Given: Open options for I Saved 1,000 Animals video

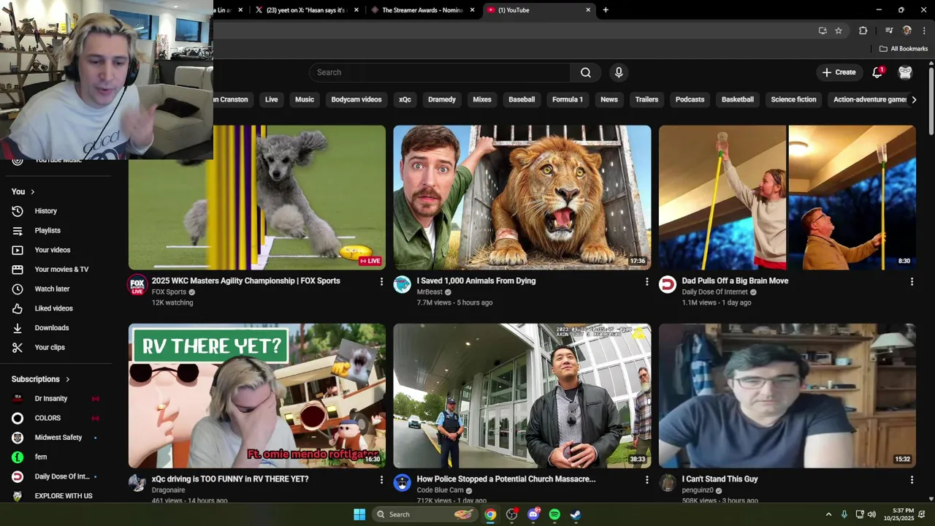Looking at the screenshot, I should [646, 281].
